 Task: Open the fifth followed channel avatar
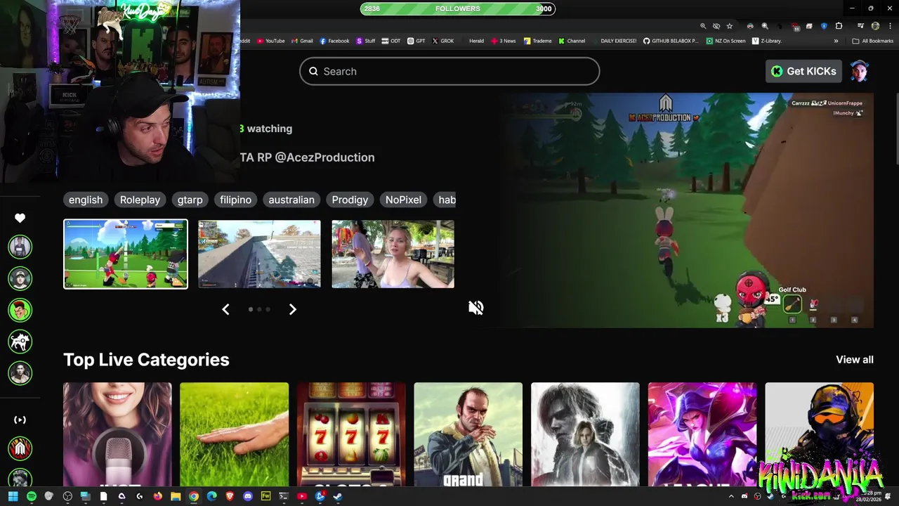20,373
